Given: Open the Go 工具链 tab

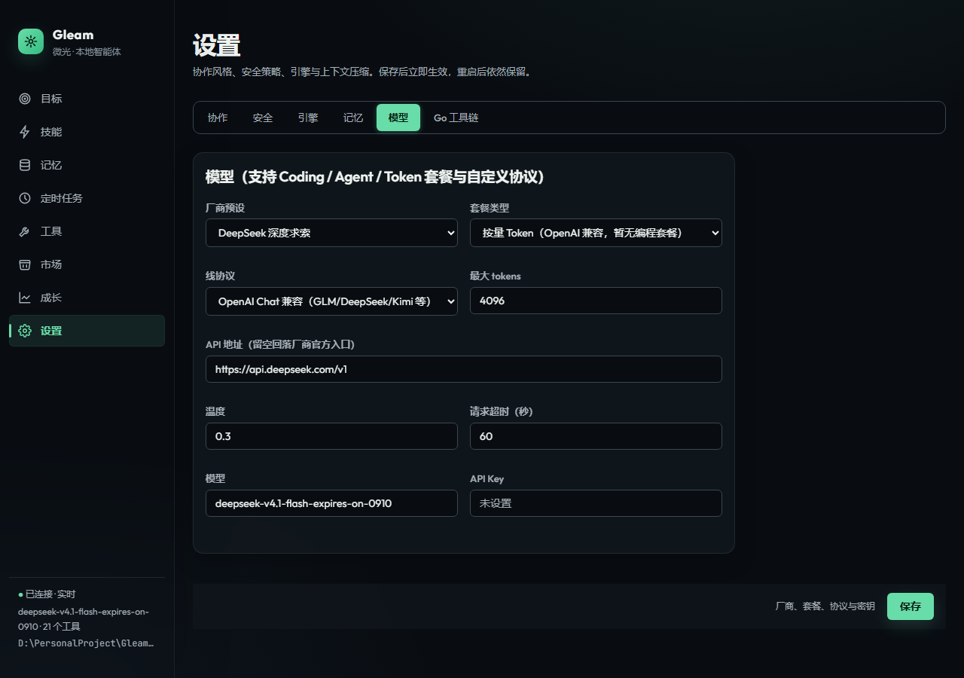Looking at the screenshot, I should 456,118.
